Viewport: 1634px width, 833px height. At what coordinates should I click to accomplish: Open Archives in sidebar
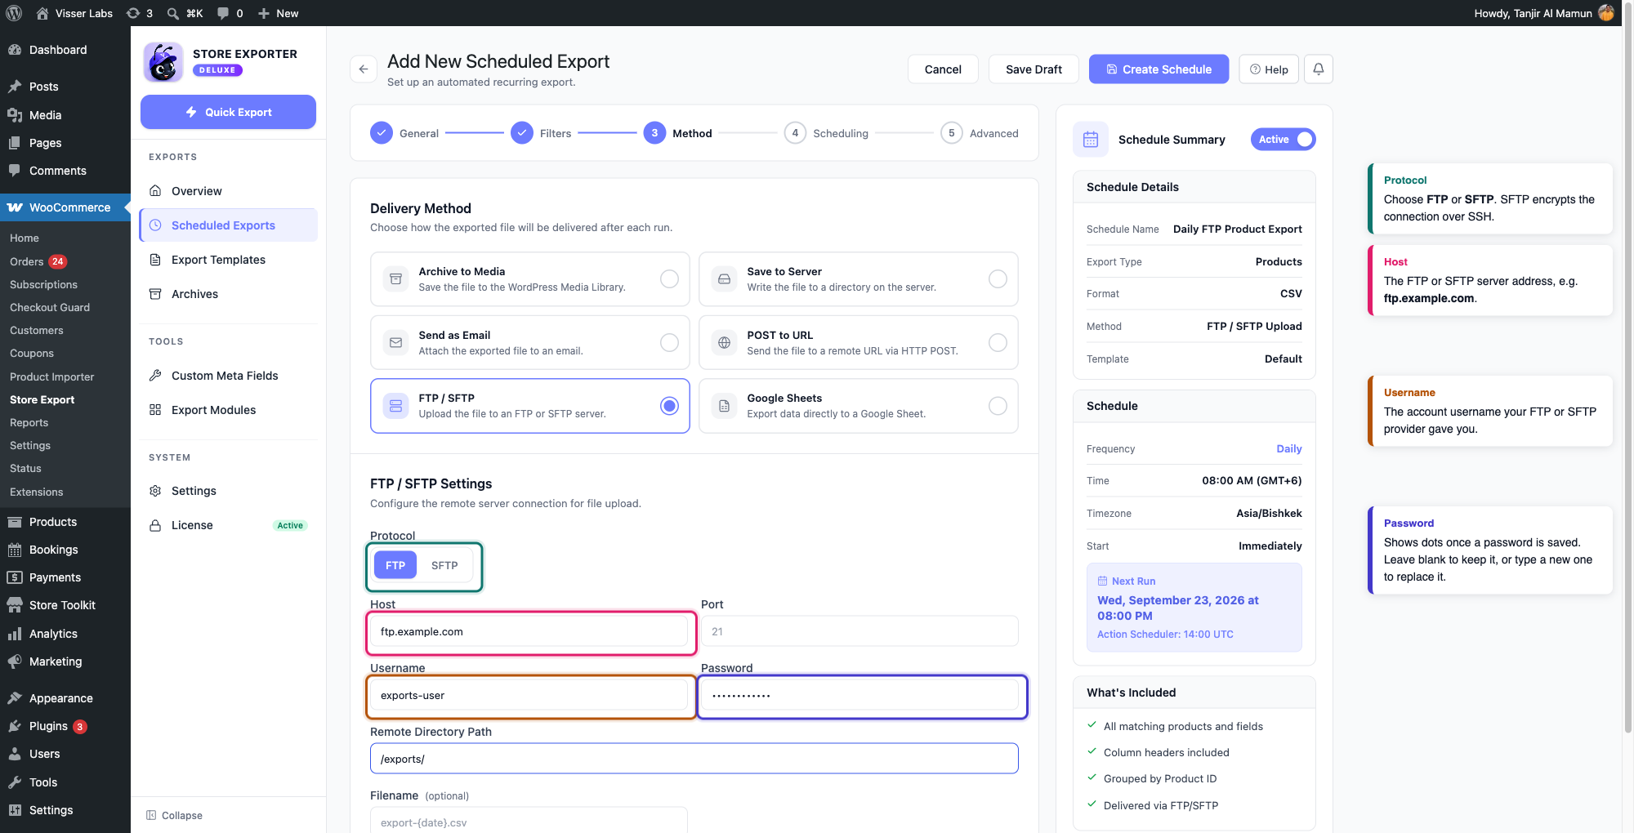click(229, 294)
